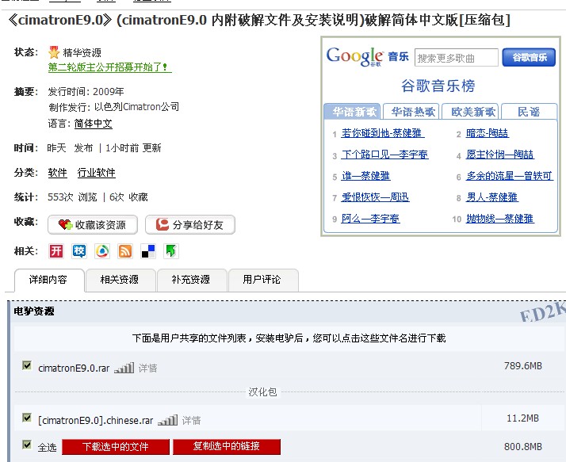Viewport: 566px width, 462px height.
Task: Open link 第二轮版主公开招募开始了
Action: (109, 67)
